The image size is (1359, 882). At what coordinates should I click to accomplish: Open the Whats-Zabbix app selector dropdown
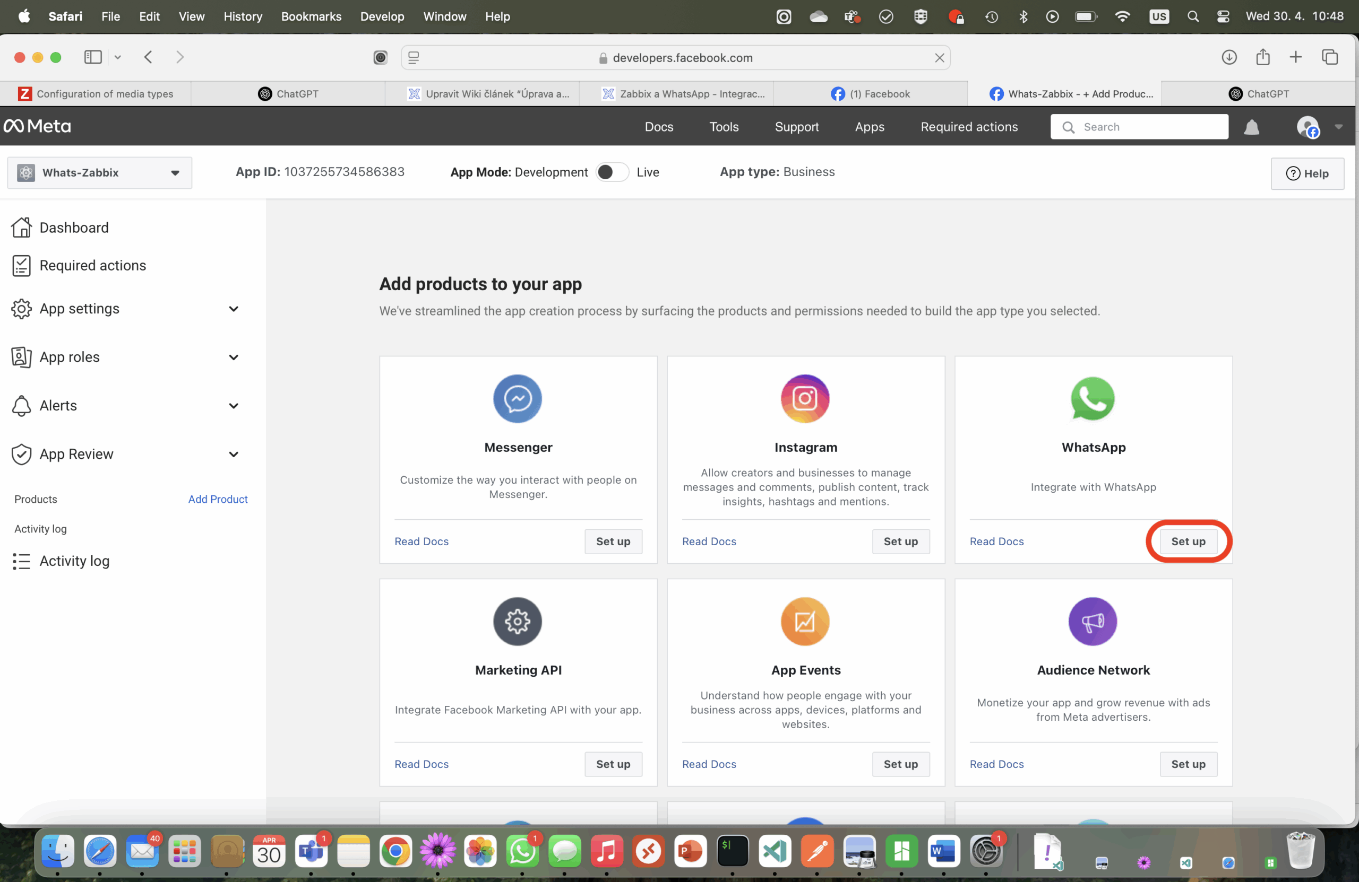pyautogui.click(x=99, y=172)
